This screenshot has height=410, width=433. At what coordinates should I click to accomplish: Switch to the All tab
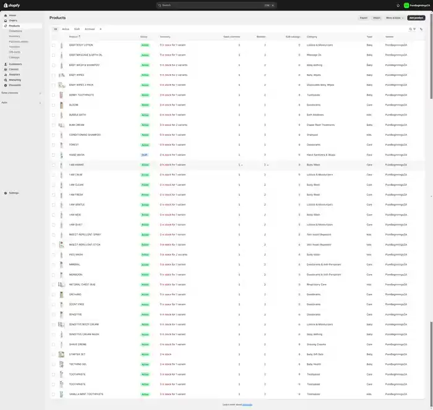(56, 29)
